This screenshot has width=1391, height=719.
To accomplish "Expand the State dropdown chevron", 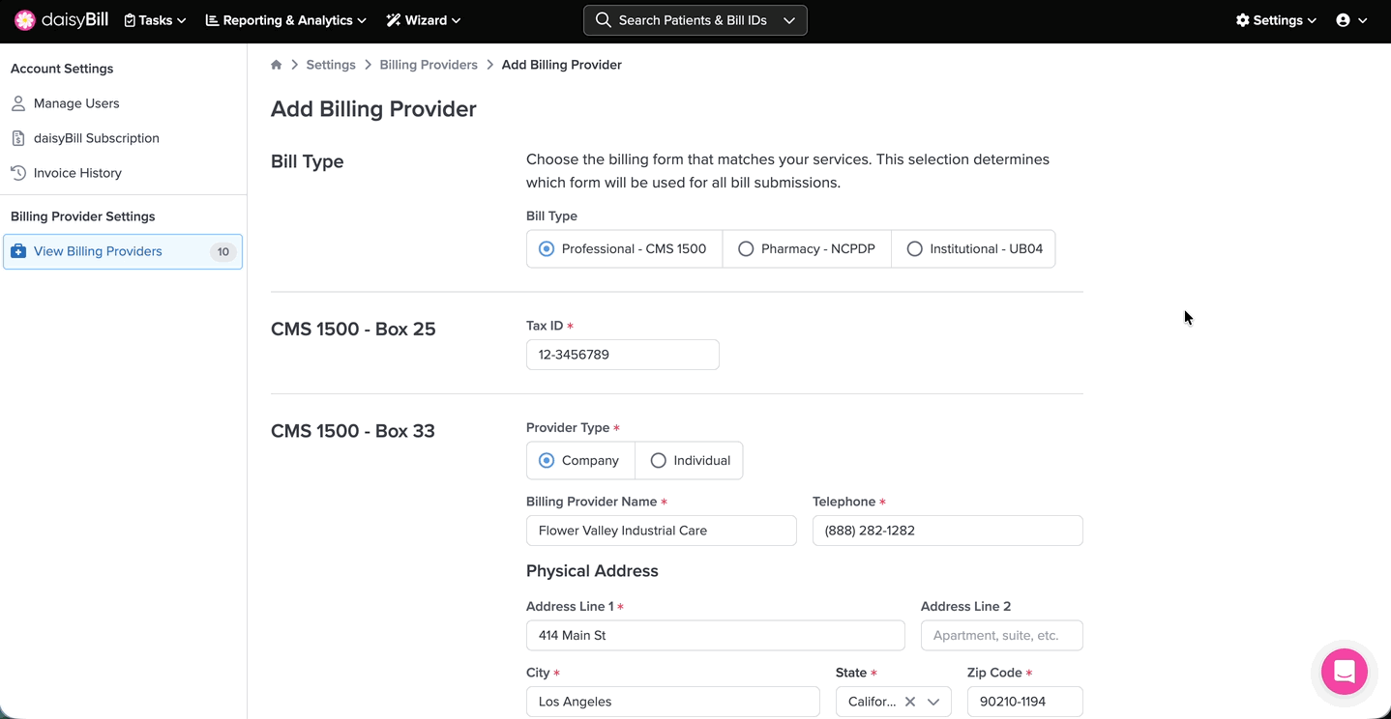I will coord(933,702).
